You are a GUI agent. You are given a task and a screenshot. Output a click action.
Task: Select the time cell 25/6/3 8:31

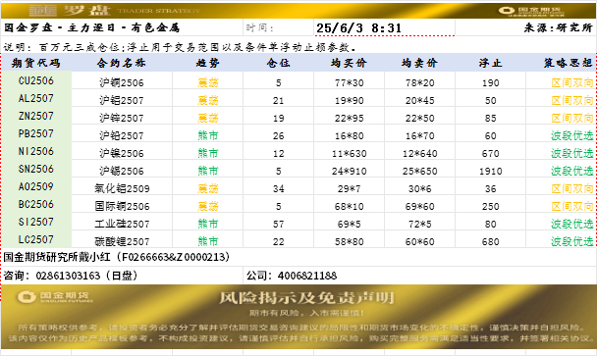tap(384, 27)
